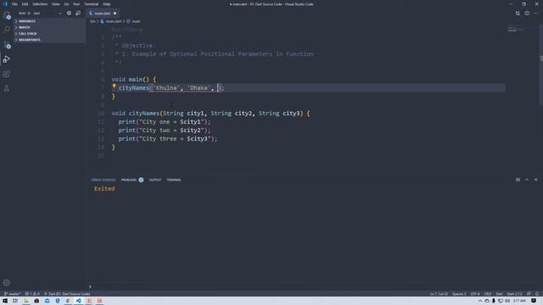The width and height of the screenshot is (543, 305).
Task: Open the Selection menu
Action: [x=40, y=4]
